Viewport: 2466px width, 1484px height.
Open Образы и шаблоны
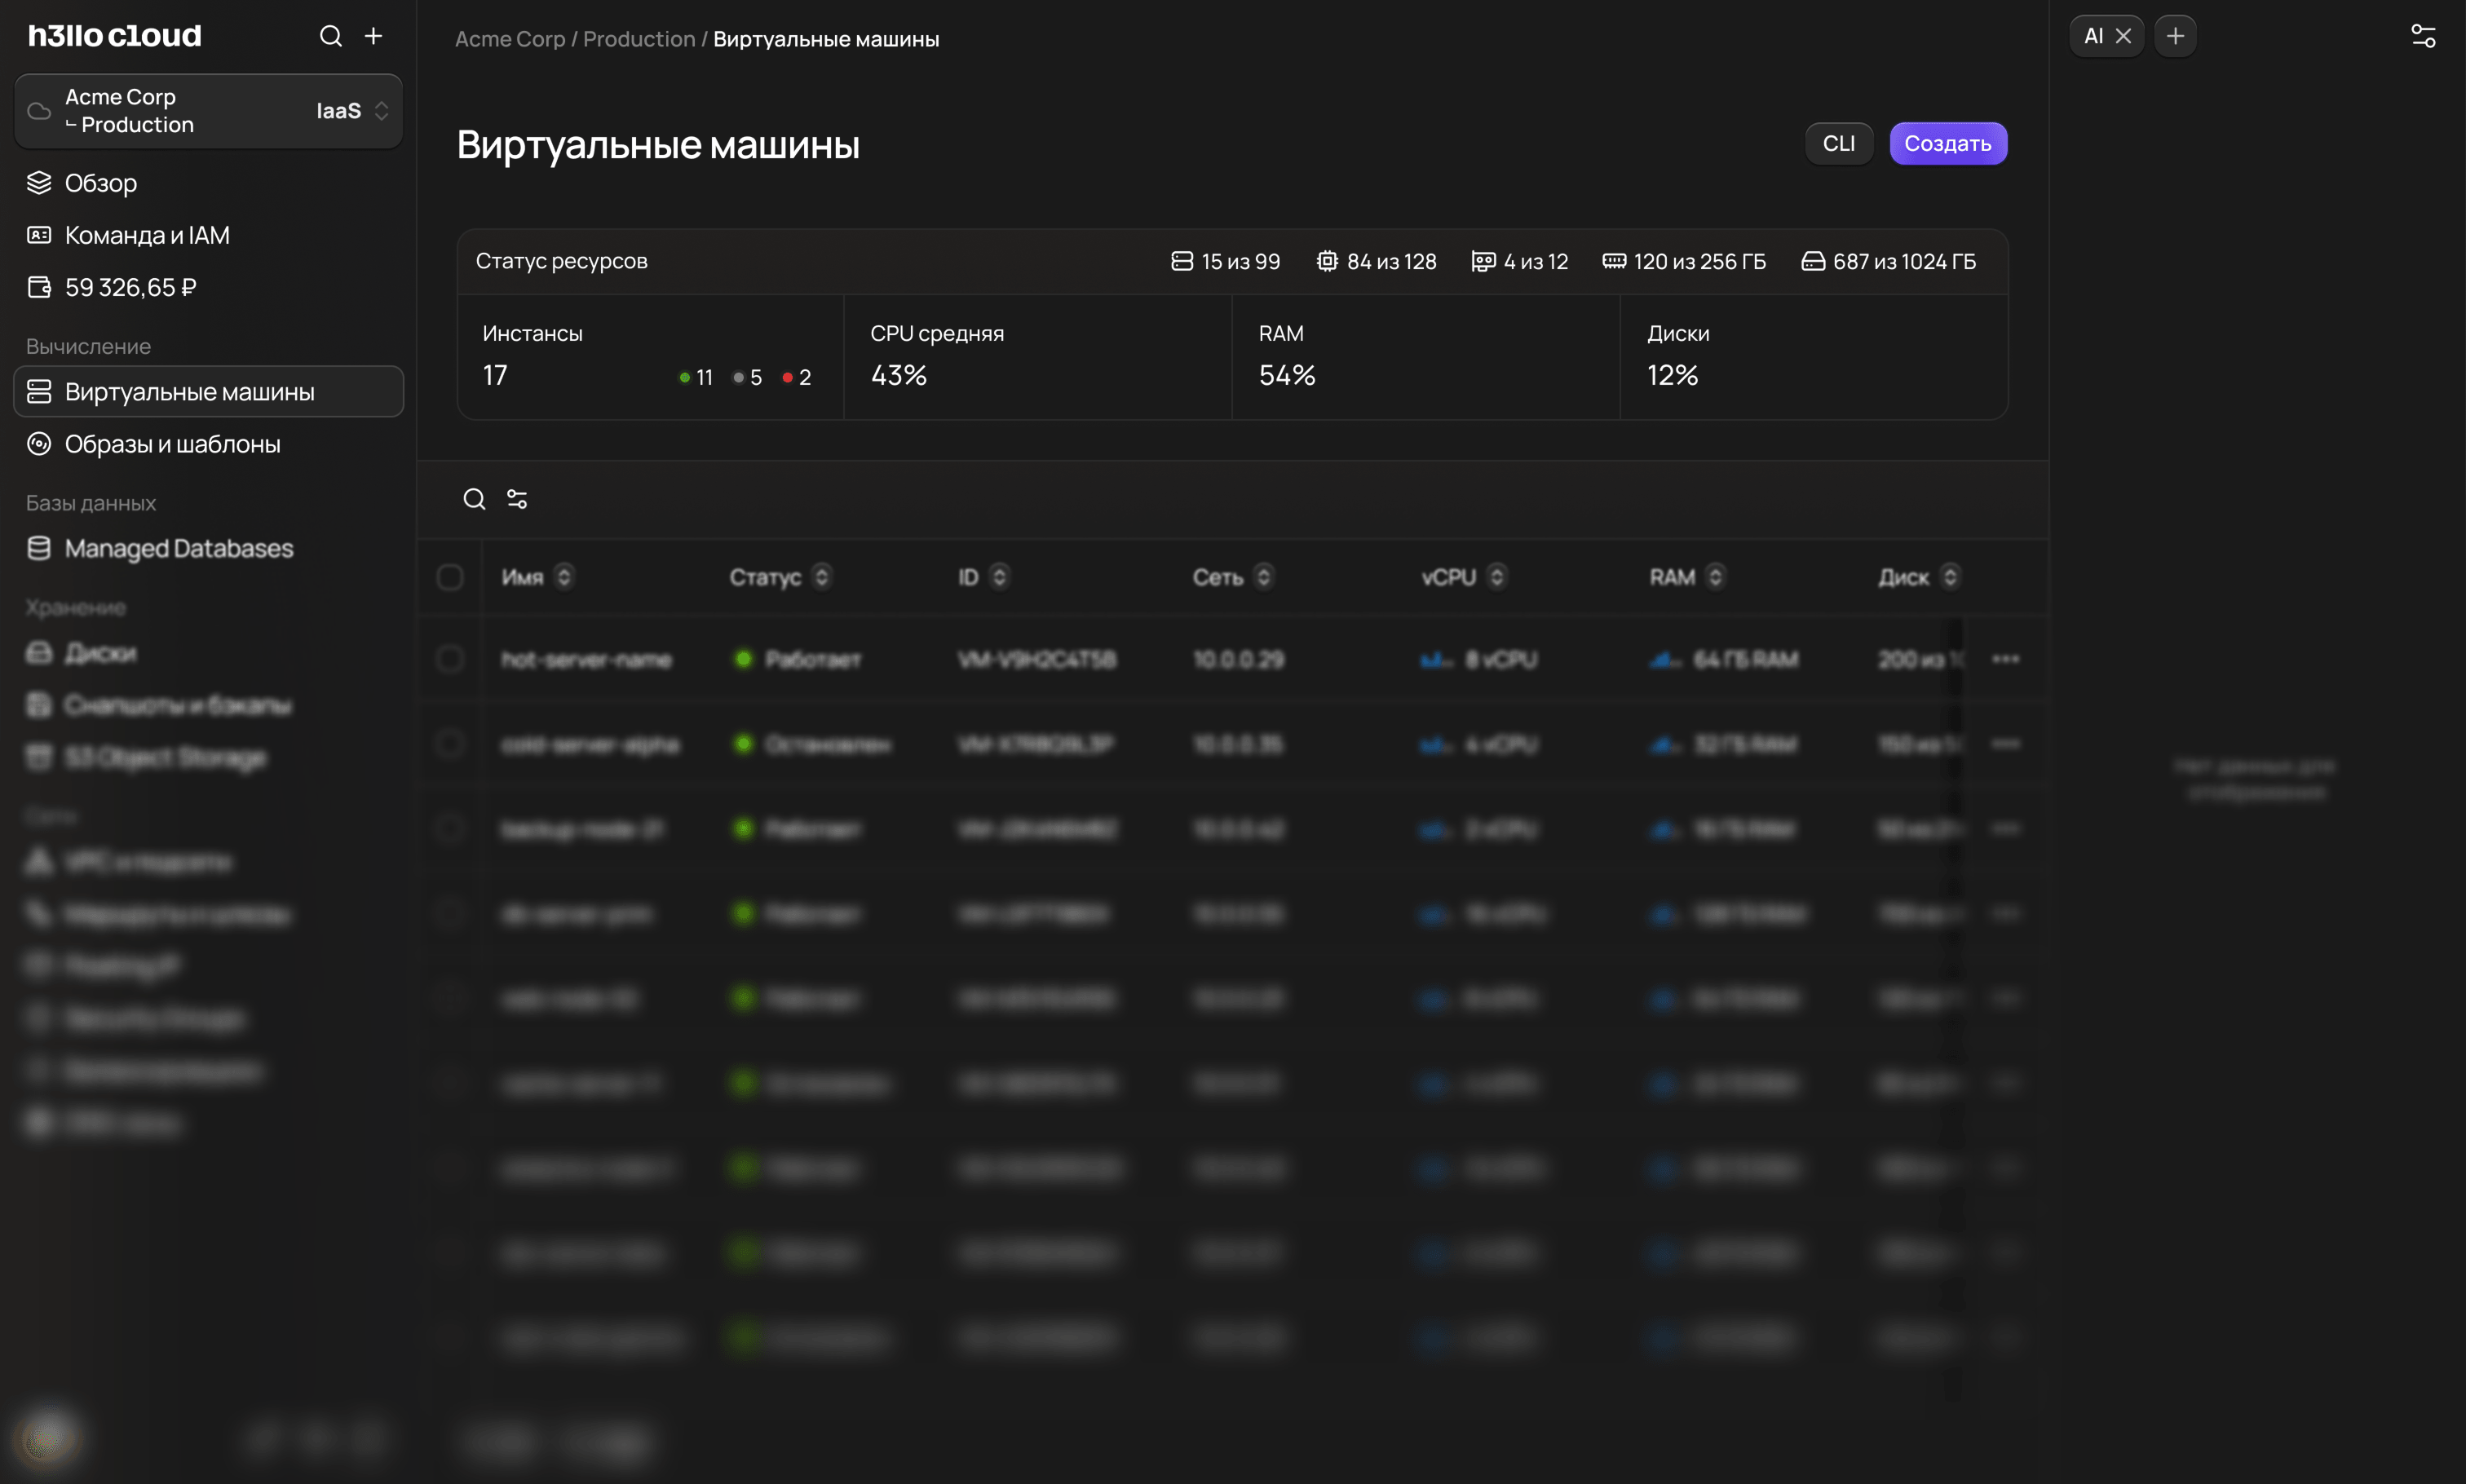tap(208, 444)
